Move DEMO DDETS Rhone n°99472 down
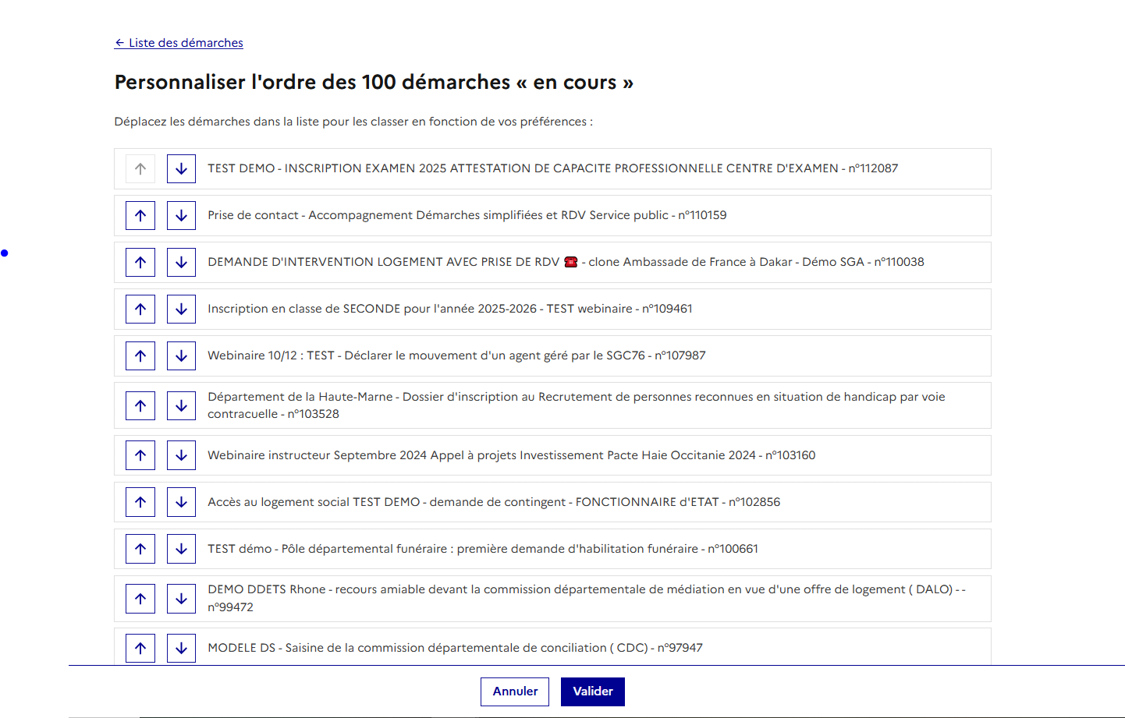 [x=181, y=599]
